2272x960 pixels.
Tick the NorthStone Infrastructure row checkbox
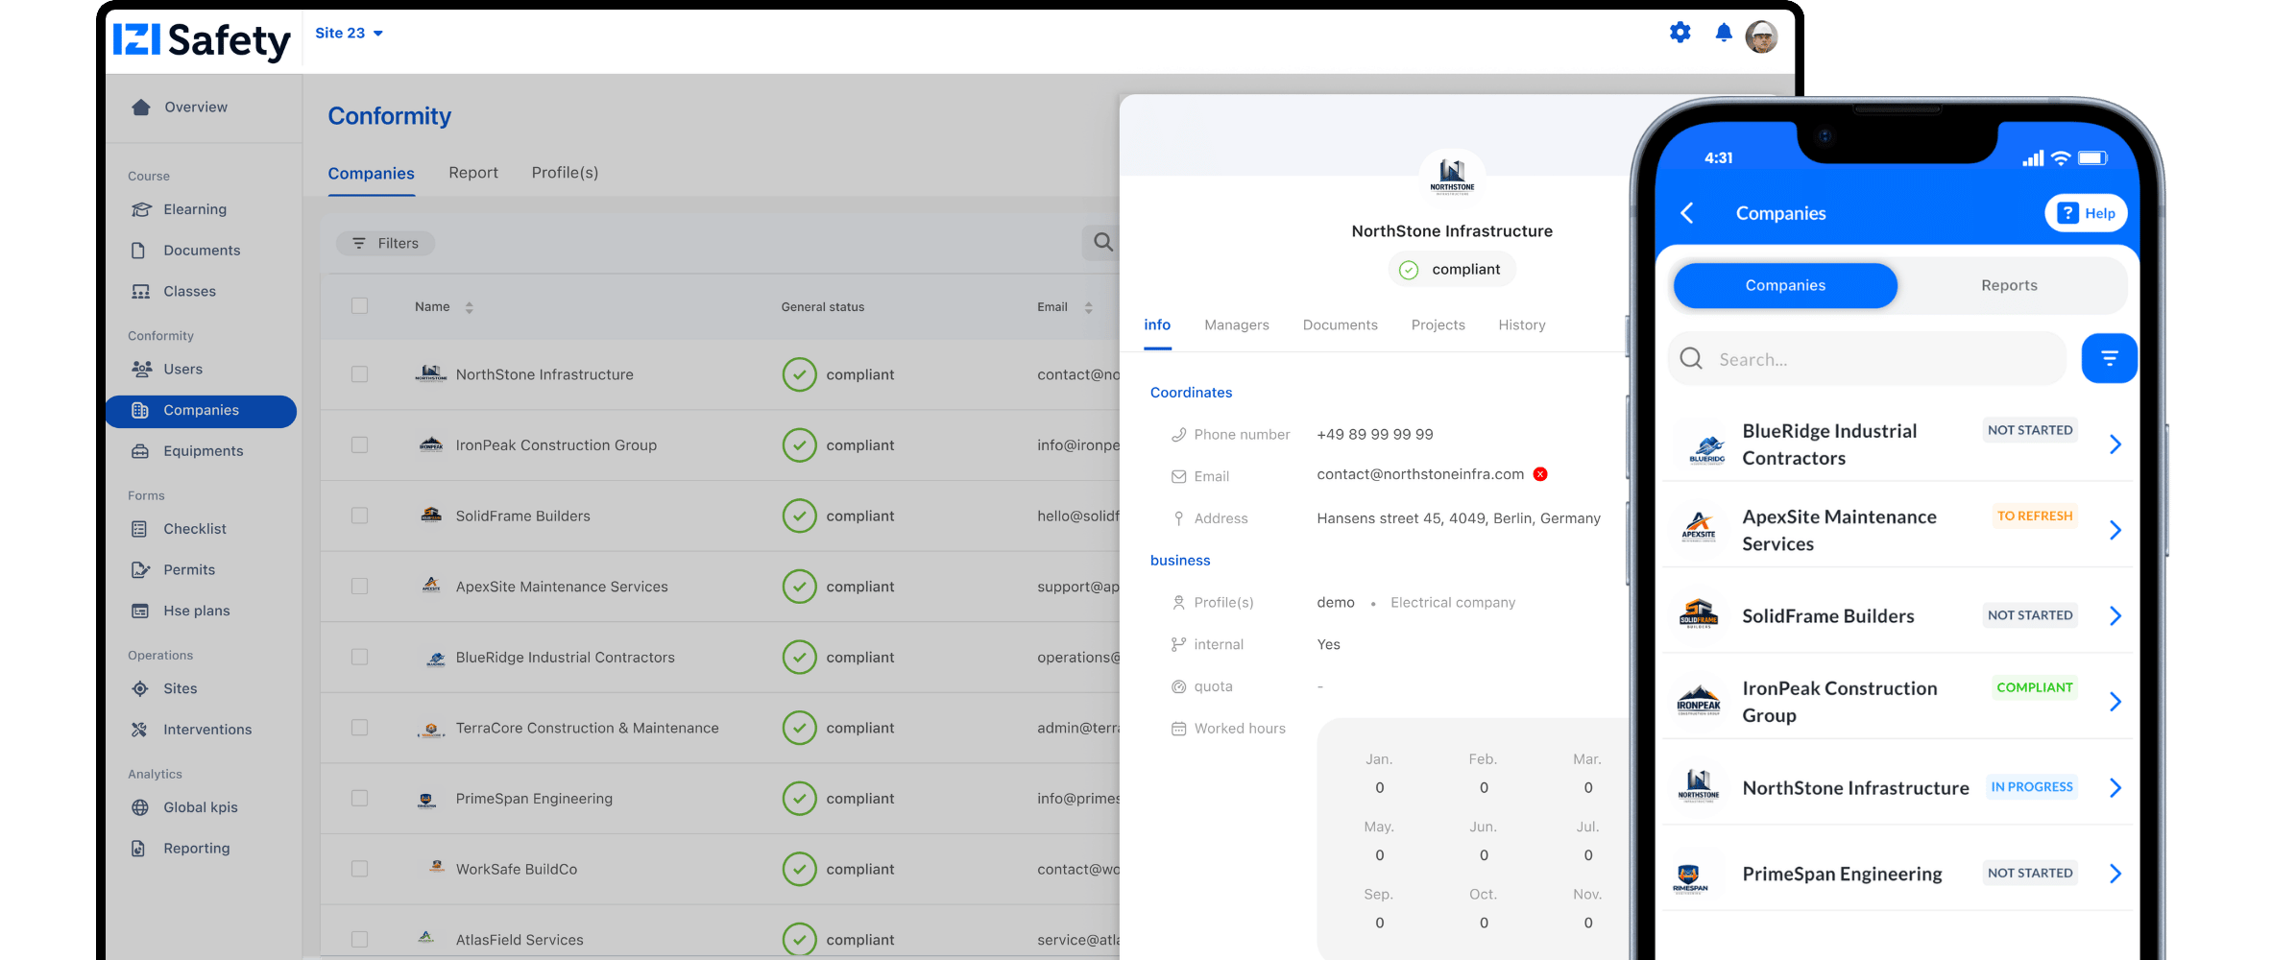tap(359, 374)
